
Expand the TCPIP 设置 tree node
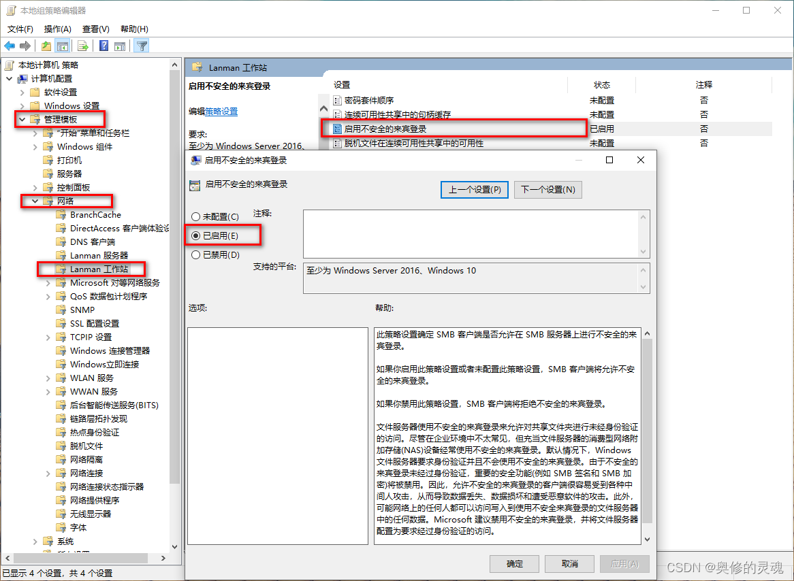point(48,337)
